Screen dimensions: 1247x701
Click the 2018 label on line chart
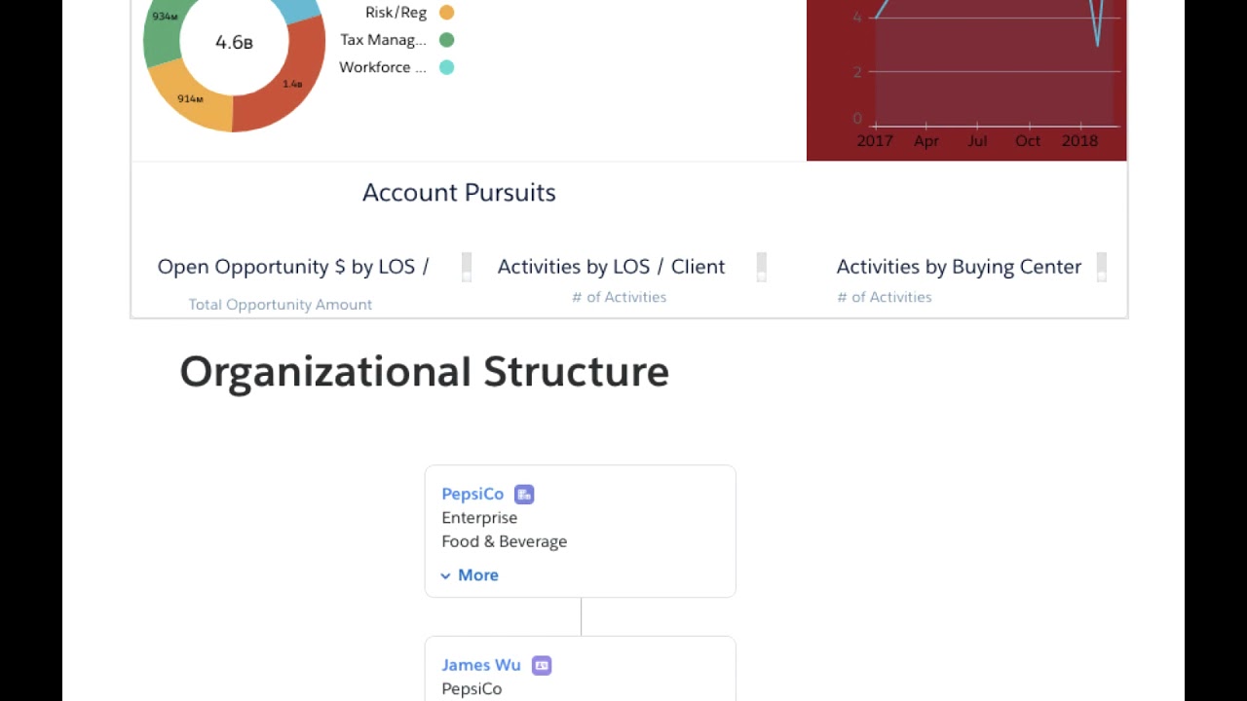1079,141
